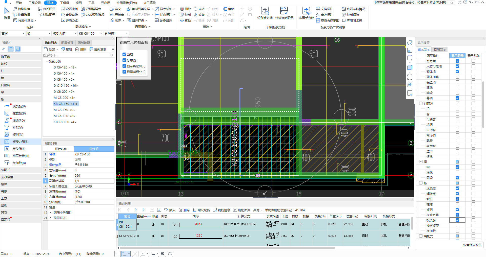Toggle 显示其它图元 checkbox

(x=124, y=66)
